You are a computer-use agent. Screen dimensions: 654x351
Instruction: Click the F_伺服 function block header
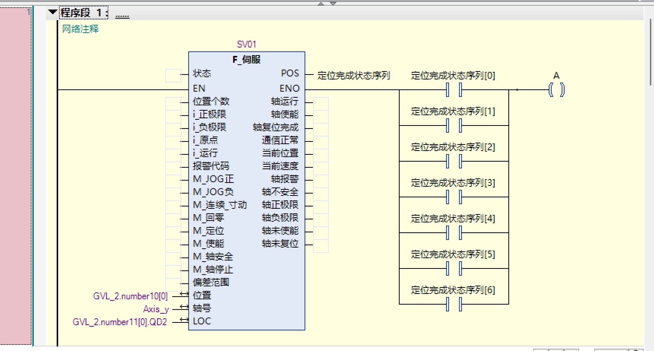[246, 60]
